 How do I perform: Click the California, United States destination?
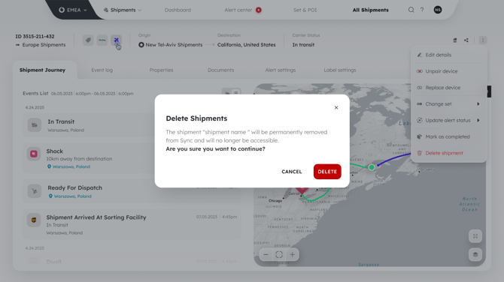point(246,45)
